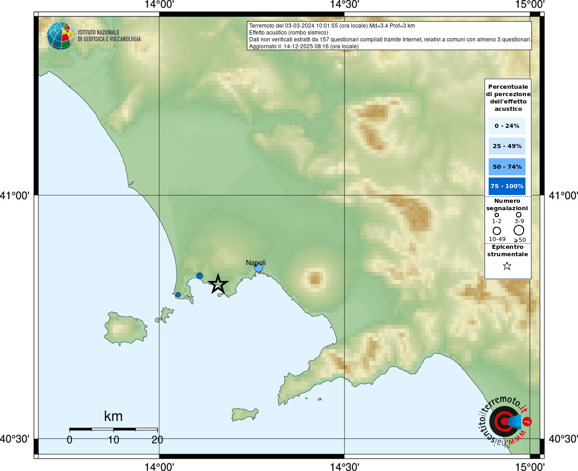Click the Napoli city label
The width and height of the screenshot is (578, 471).
click(x=256, y=263)
